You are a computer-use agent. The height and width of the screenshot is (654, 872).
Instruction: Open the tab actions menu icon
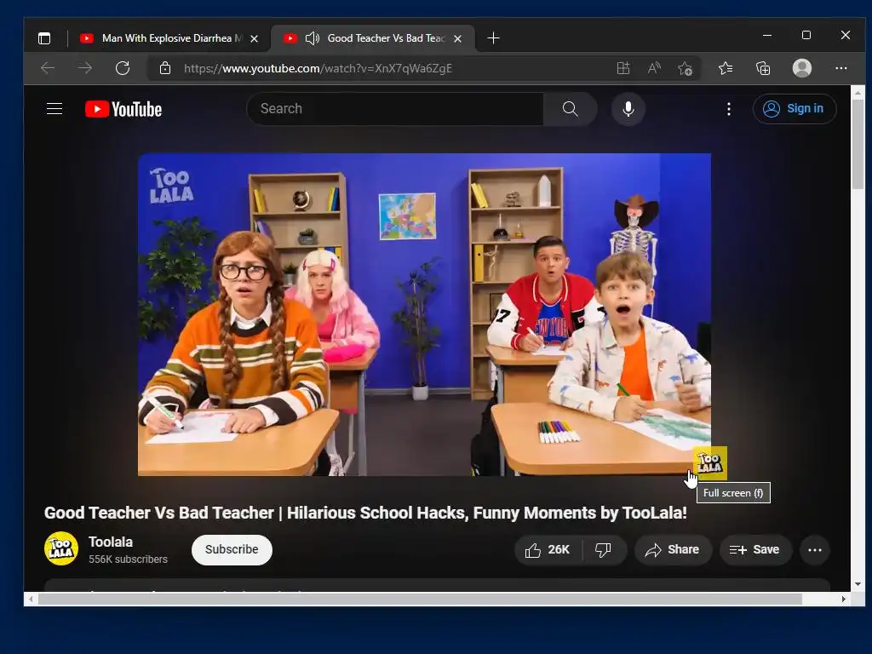(44, 37)
